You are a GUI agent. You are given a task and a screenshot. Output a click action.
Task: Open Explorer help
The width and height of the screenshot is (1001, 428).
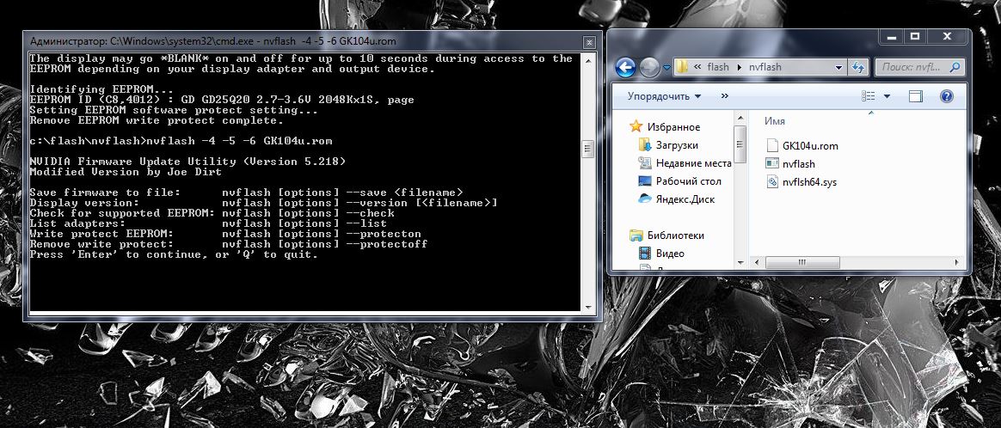coord(947,96)
